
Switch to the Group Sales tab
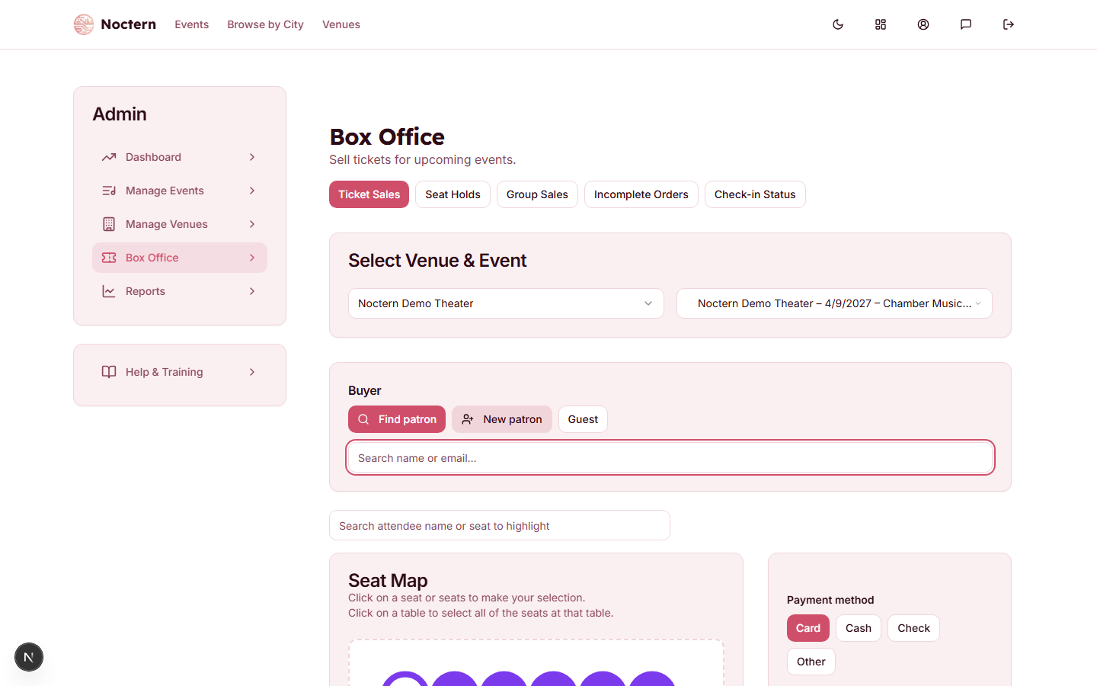[537, 194]
